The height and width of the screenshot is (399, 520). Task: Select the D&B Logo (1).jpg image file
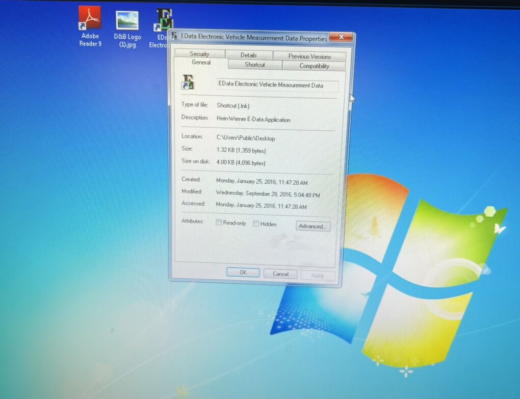[127, 21]
